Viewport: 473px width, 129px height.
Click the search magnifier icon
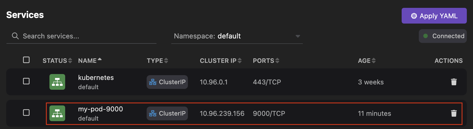point(15,36)
